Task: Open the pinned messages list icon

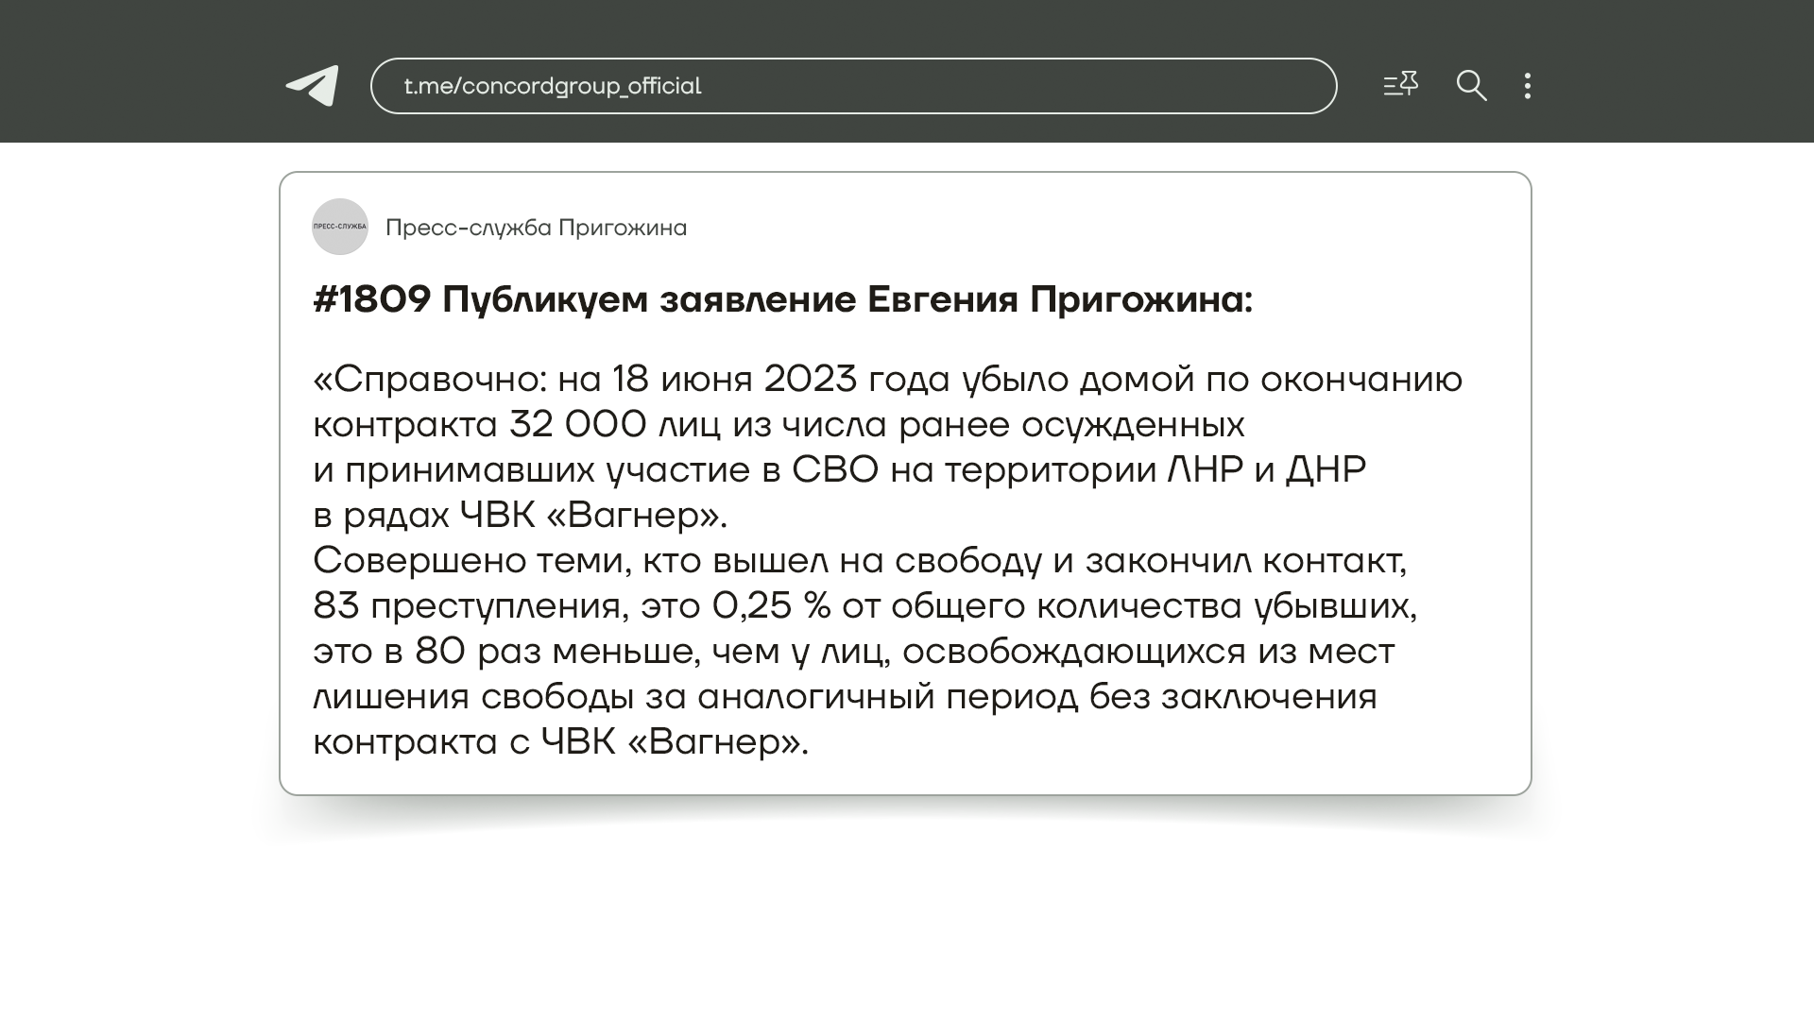Action: (1400, 85)
